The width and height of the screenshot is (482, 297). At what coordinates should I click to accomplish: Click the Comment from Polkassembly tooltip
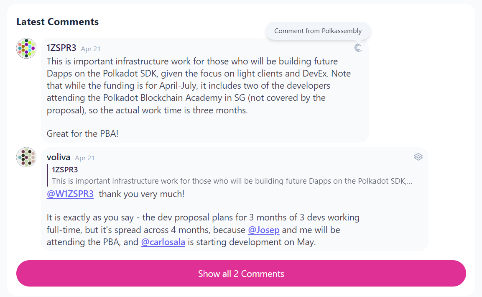[318, 31]
